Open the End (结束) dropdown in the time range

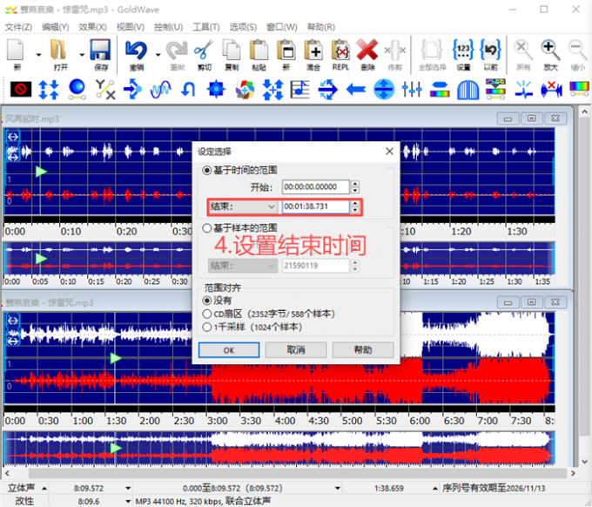(x=242, y=206)
